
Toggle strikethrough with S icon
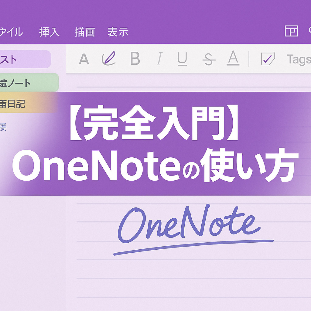coord(209,59)
